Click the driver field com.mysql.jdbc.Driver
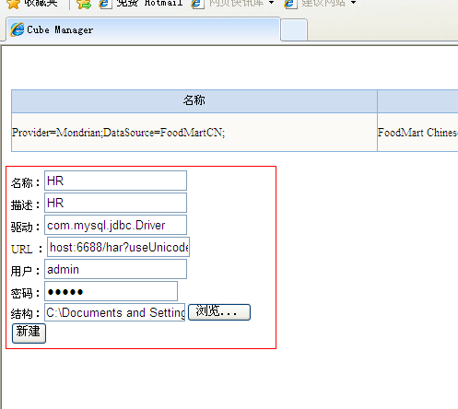Viewport: 458px width, 409px height. 115,225
